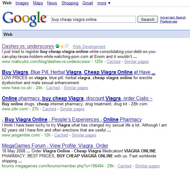Open the 'Online pharmacy, buy cheap Viagra' result
The height and width of the screenshot is (172, 190).
coord(77,98)
